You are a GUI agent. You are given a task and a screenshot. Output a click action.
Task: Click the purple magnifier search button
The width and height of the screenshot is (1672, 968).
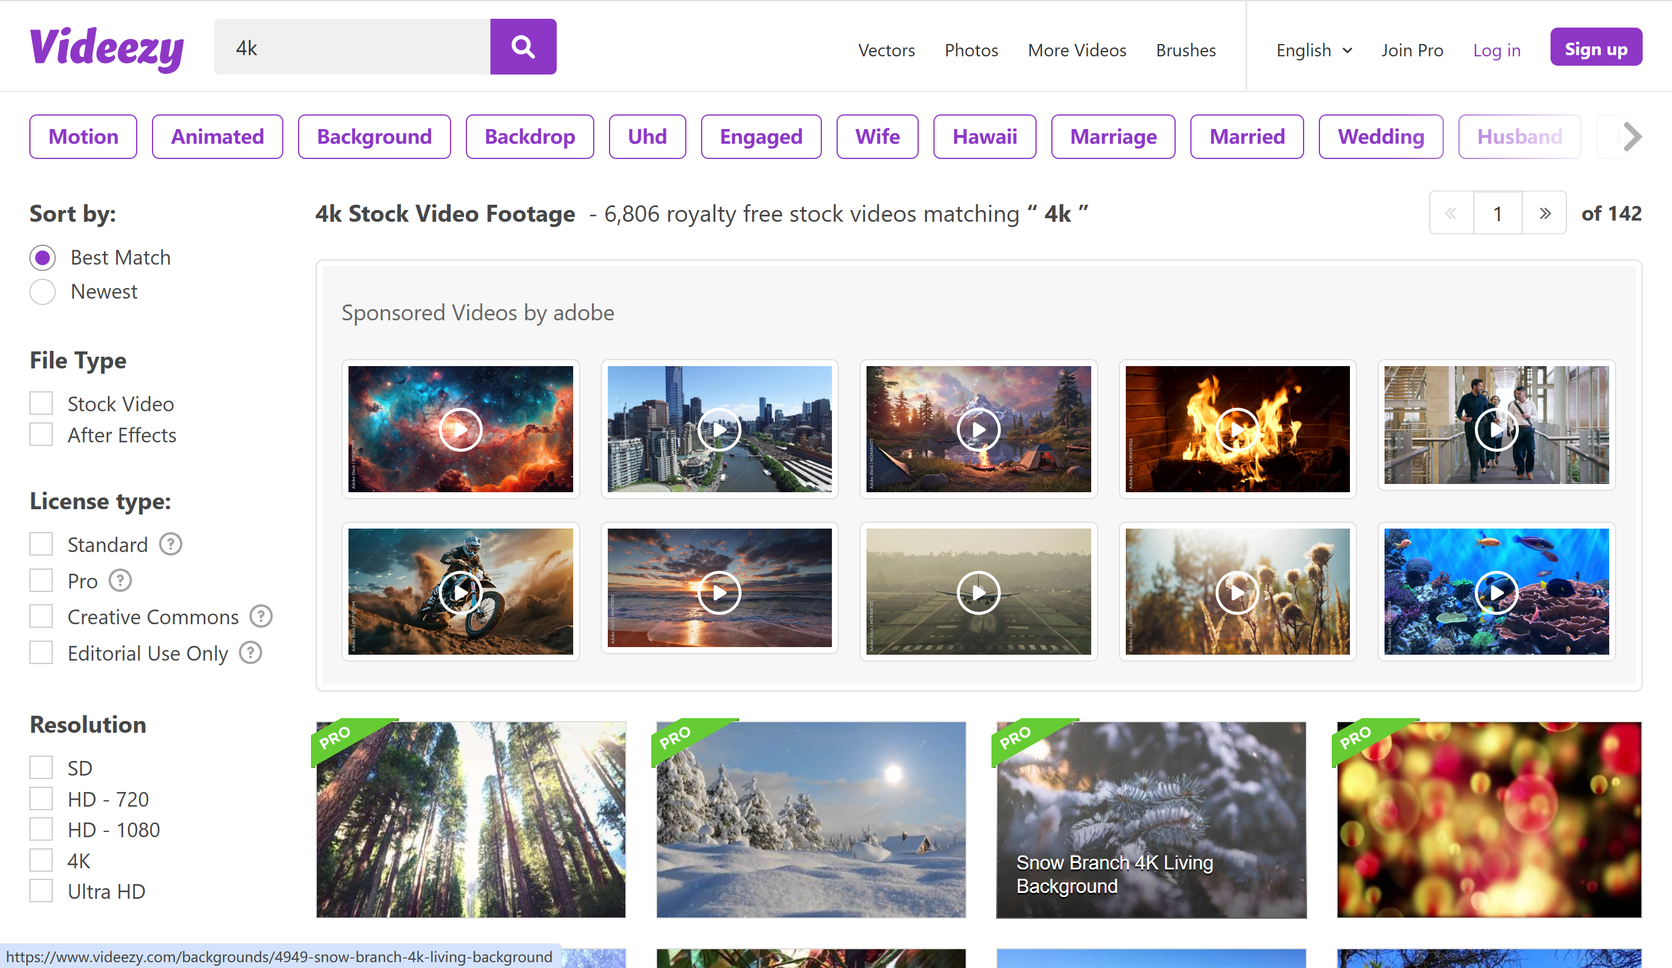pos(523,46)
